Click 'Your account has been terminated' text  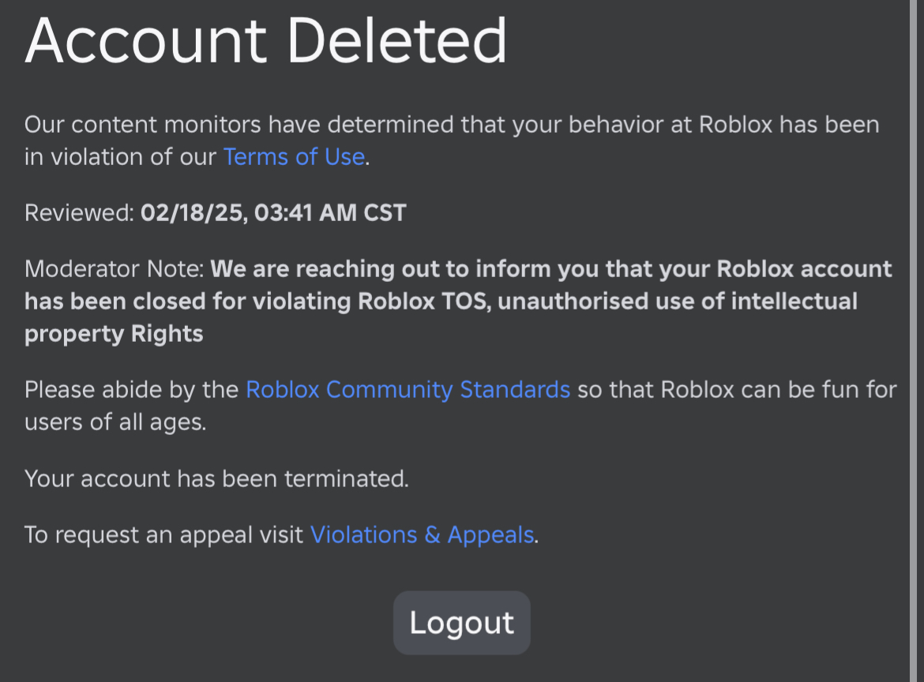tap(216, 478)
